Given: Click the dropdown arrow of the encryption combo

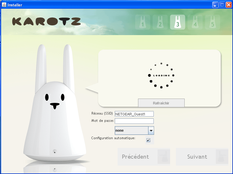Looking at the screenshot, I should tap(151, 130).
